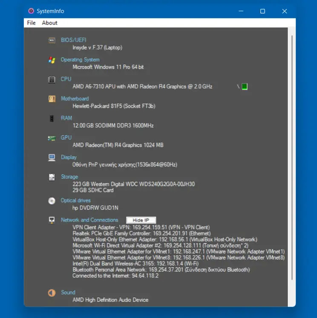
Task: Click the Optical drives disc icon
Action: (x=52, y=201)
